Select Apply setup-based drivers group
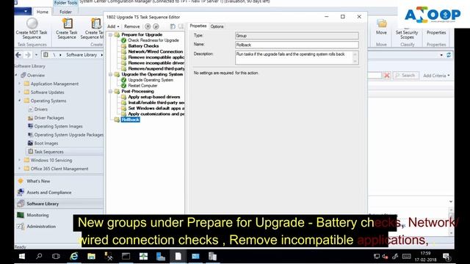This screenshot has width=470, height=264. (154, 97)
